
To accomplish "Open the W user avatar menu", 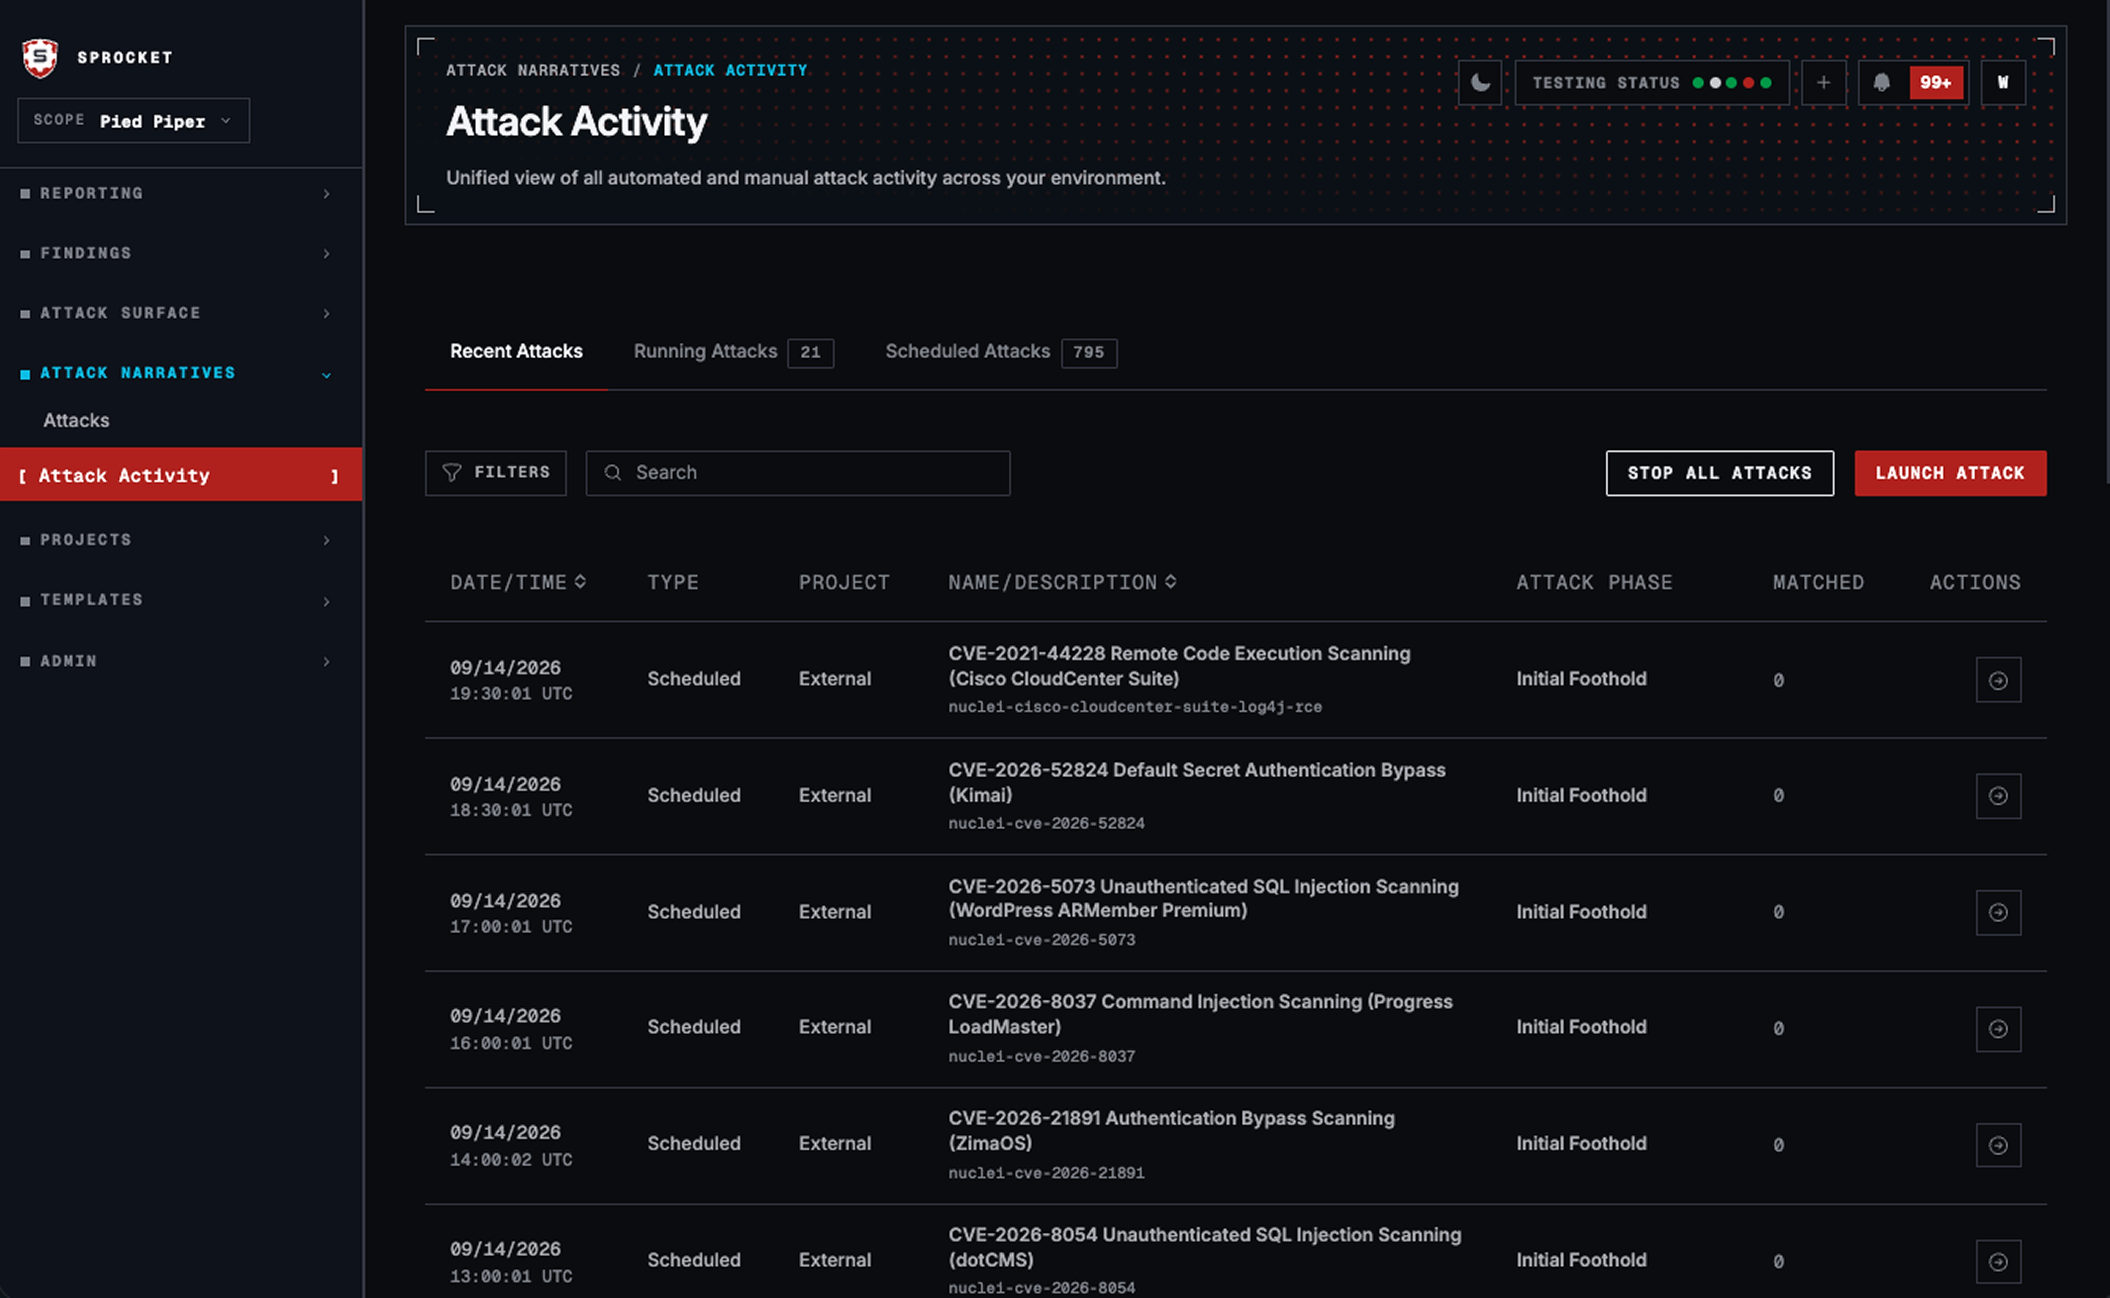I will [x=2003, y=83].
